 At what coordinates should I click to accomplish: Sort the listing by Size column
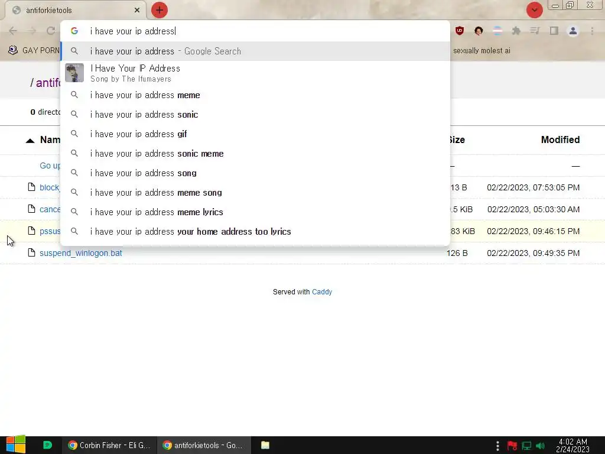457,140
